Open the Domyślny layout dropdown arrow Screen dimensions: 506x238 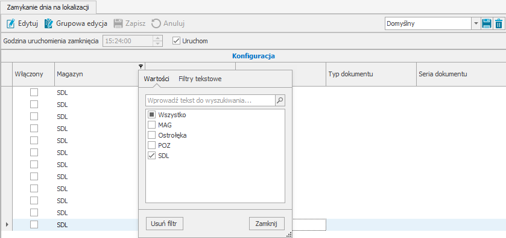(x=476, y=24)
